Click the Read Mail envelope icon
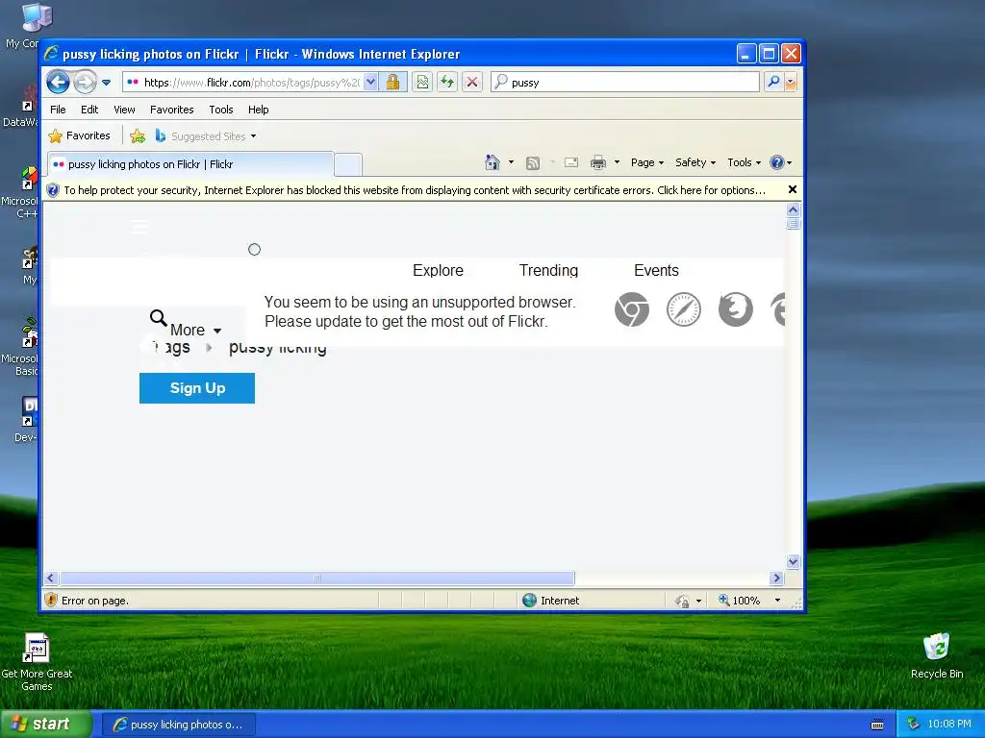This screenshot has height=738, width=985. click(571, 162)
